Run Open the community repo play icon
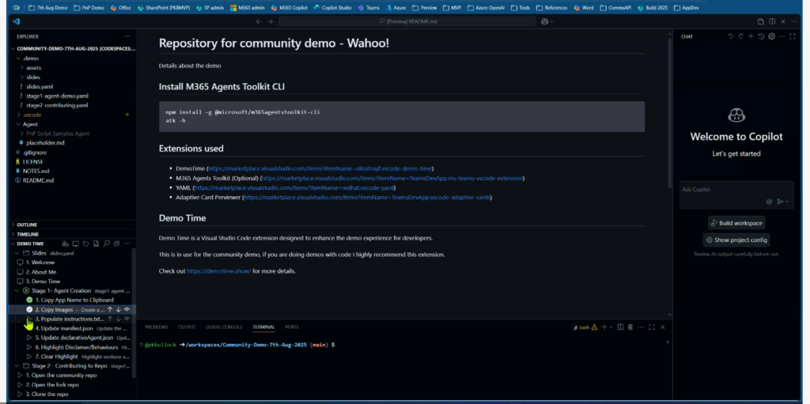 (x=20, y=375)
